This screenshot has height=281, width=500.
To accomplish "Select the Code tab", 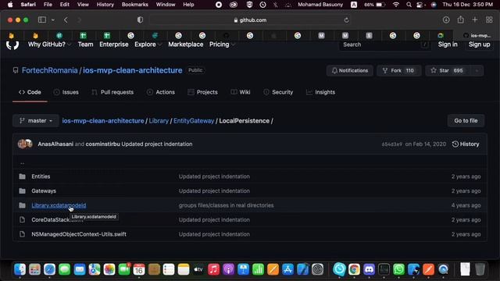I will (x=30, y=92).
